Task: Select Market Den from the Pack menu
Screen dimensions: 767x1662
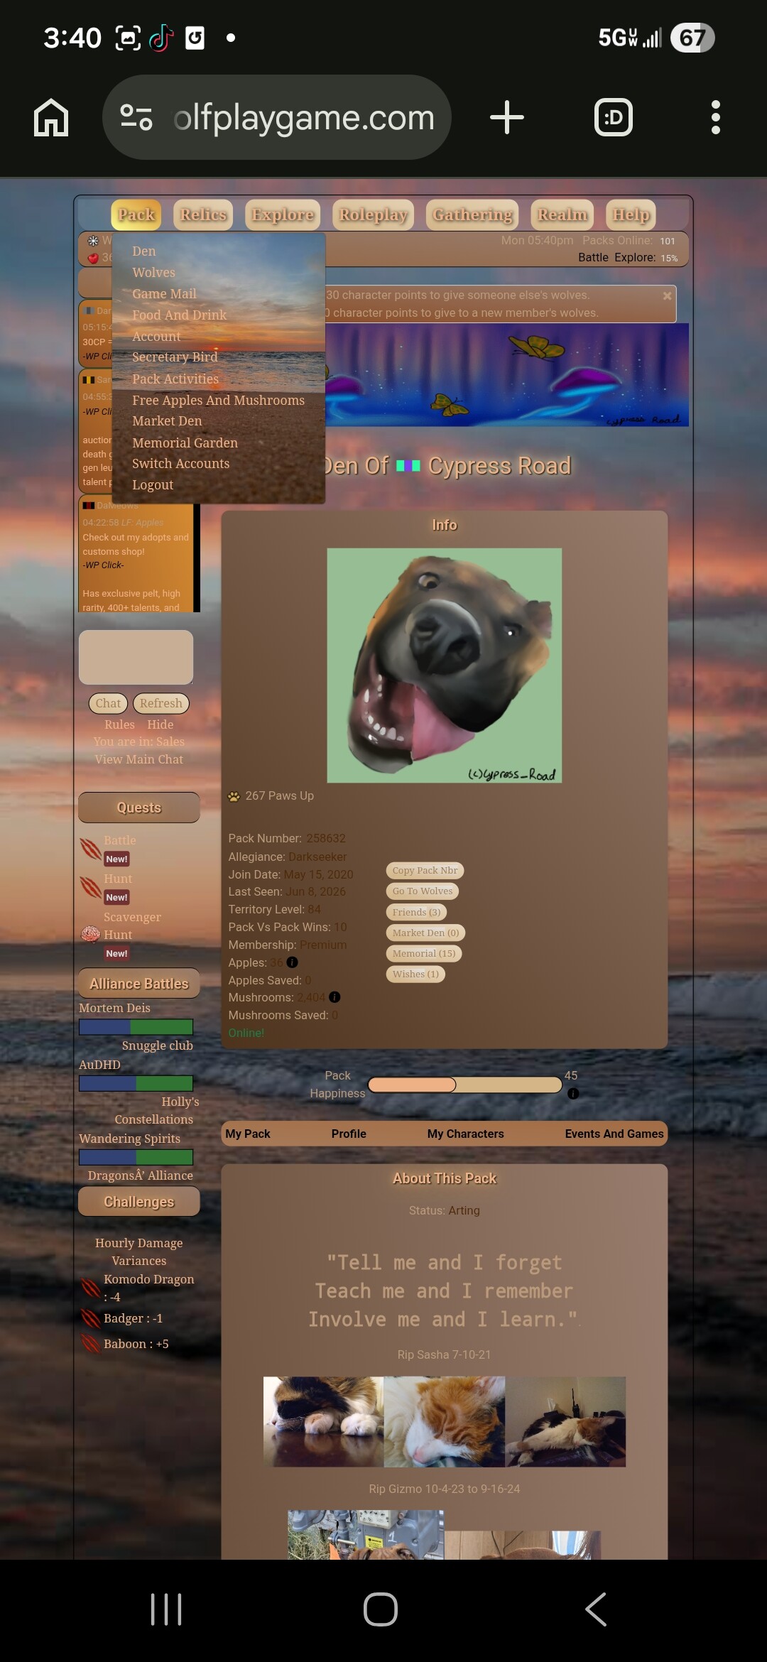Action: (167, 421)
